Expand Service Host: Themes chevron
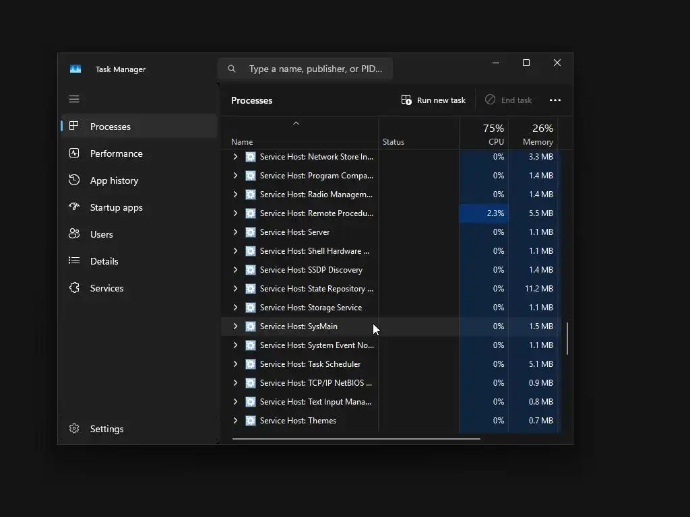The width and height of the screenshot is (690, 517). click(x=235, y=421)
